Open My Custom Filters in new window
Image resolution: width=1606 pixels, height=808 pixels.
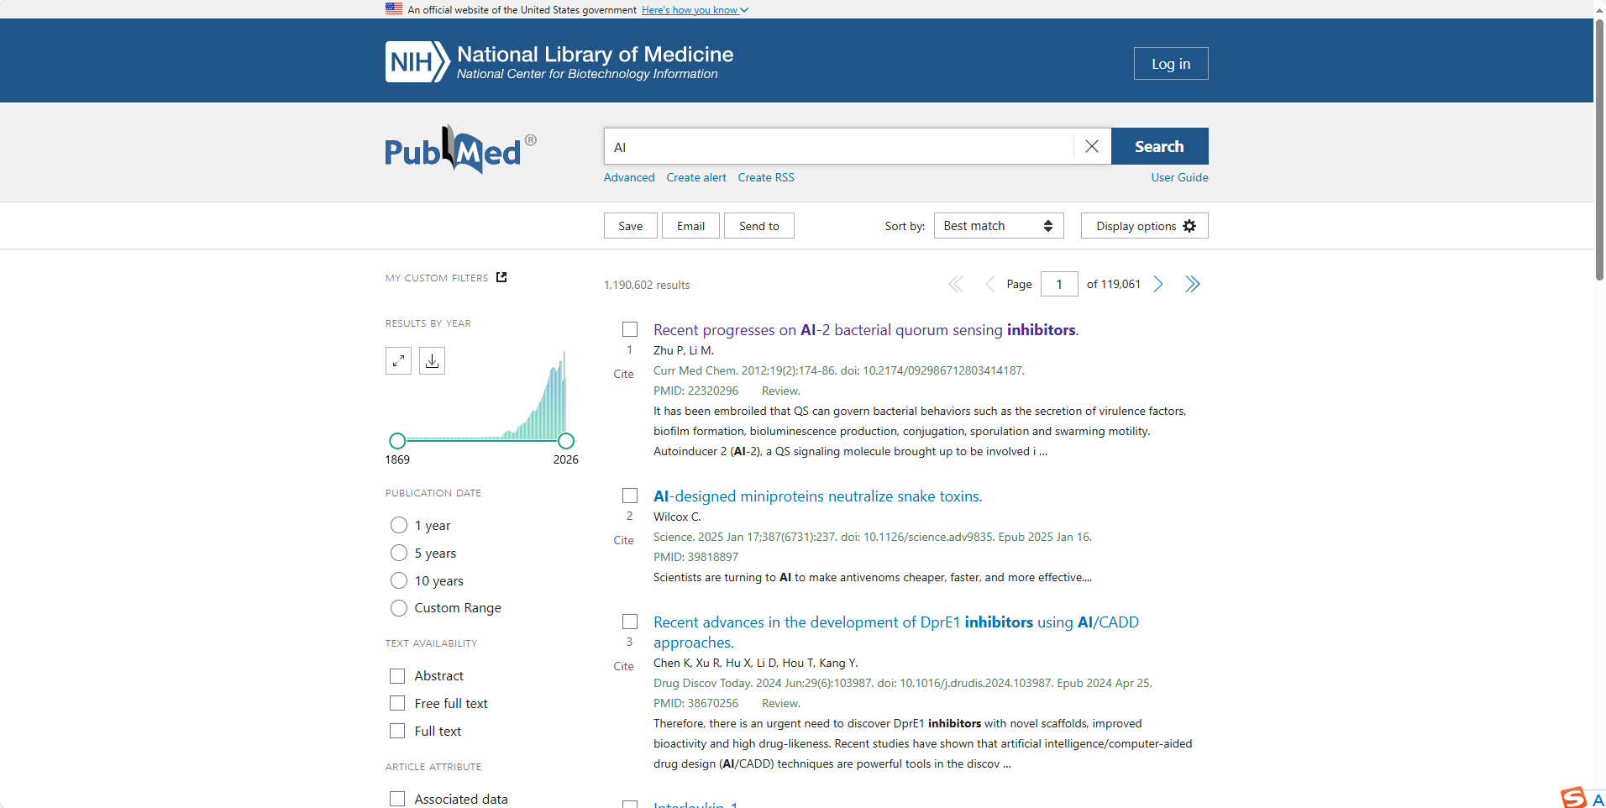pos(501,277)
